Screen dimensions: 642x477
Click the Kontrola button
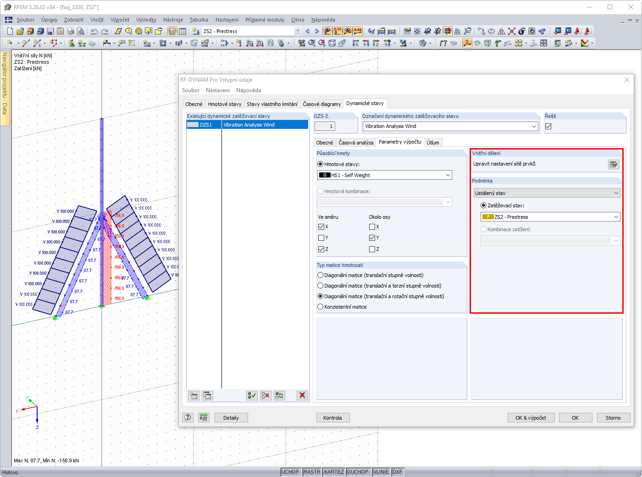(332, 418)
